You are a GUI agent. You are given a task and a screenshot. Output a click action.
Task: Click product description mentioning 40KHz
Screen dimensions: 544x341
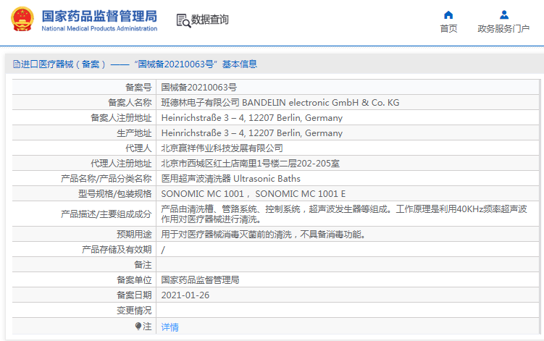344,214
